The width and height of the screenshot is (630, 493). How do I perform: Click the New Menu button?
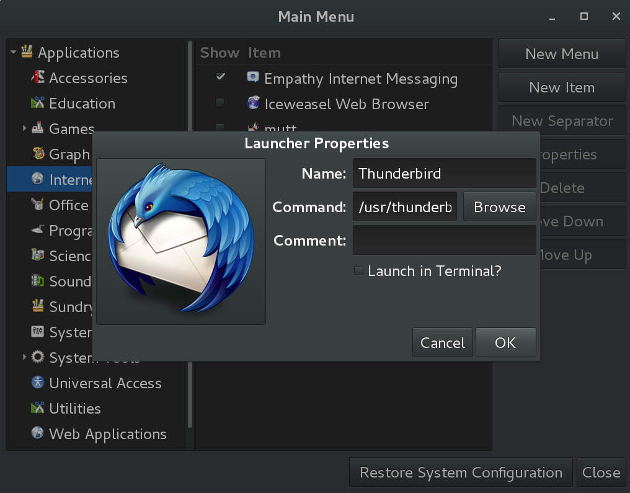coord(562,54)
